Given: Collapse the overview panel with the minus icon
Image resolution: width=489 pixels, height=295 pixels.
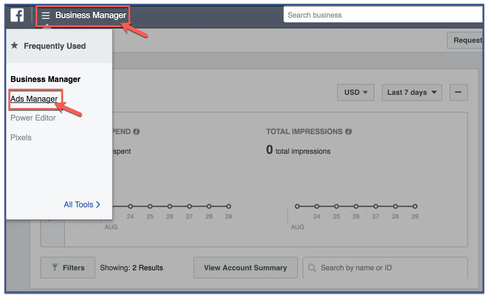Looking at the screenshot, I should pos(459,92).
